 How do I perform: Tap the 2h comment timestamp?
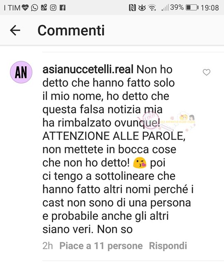(48, 246)
